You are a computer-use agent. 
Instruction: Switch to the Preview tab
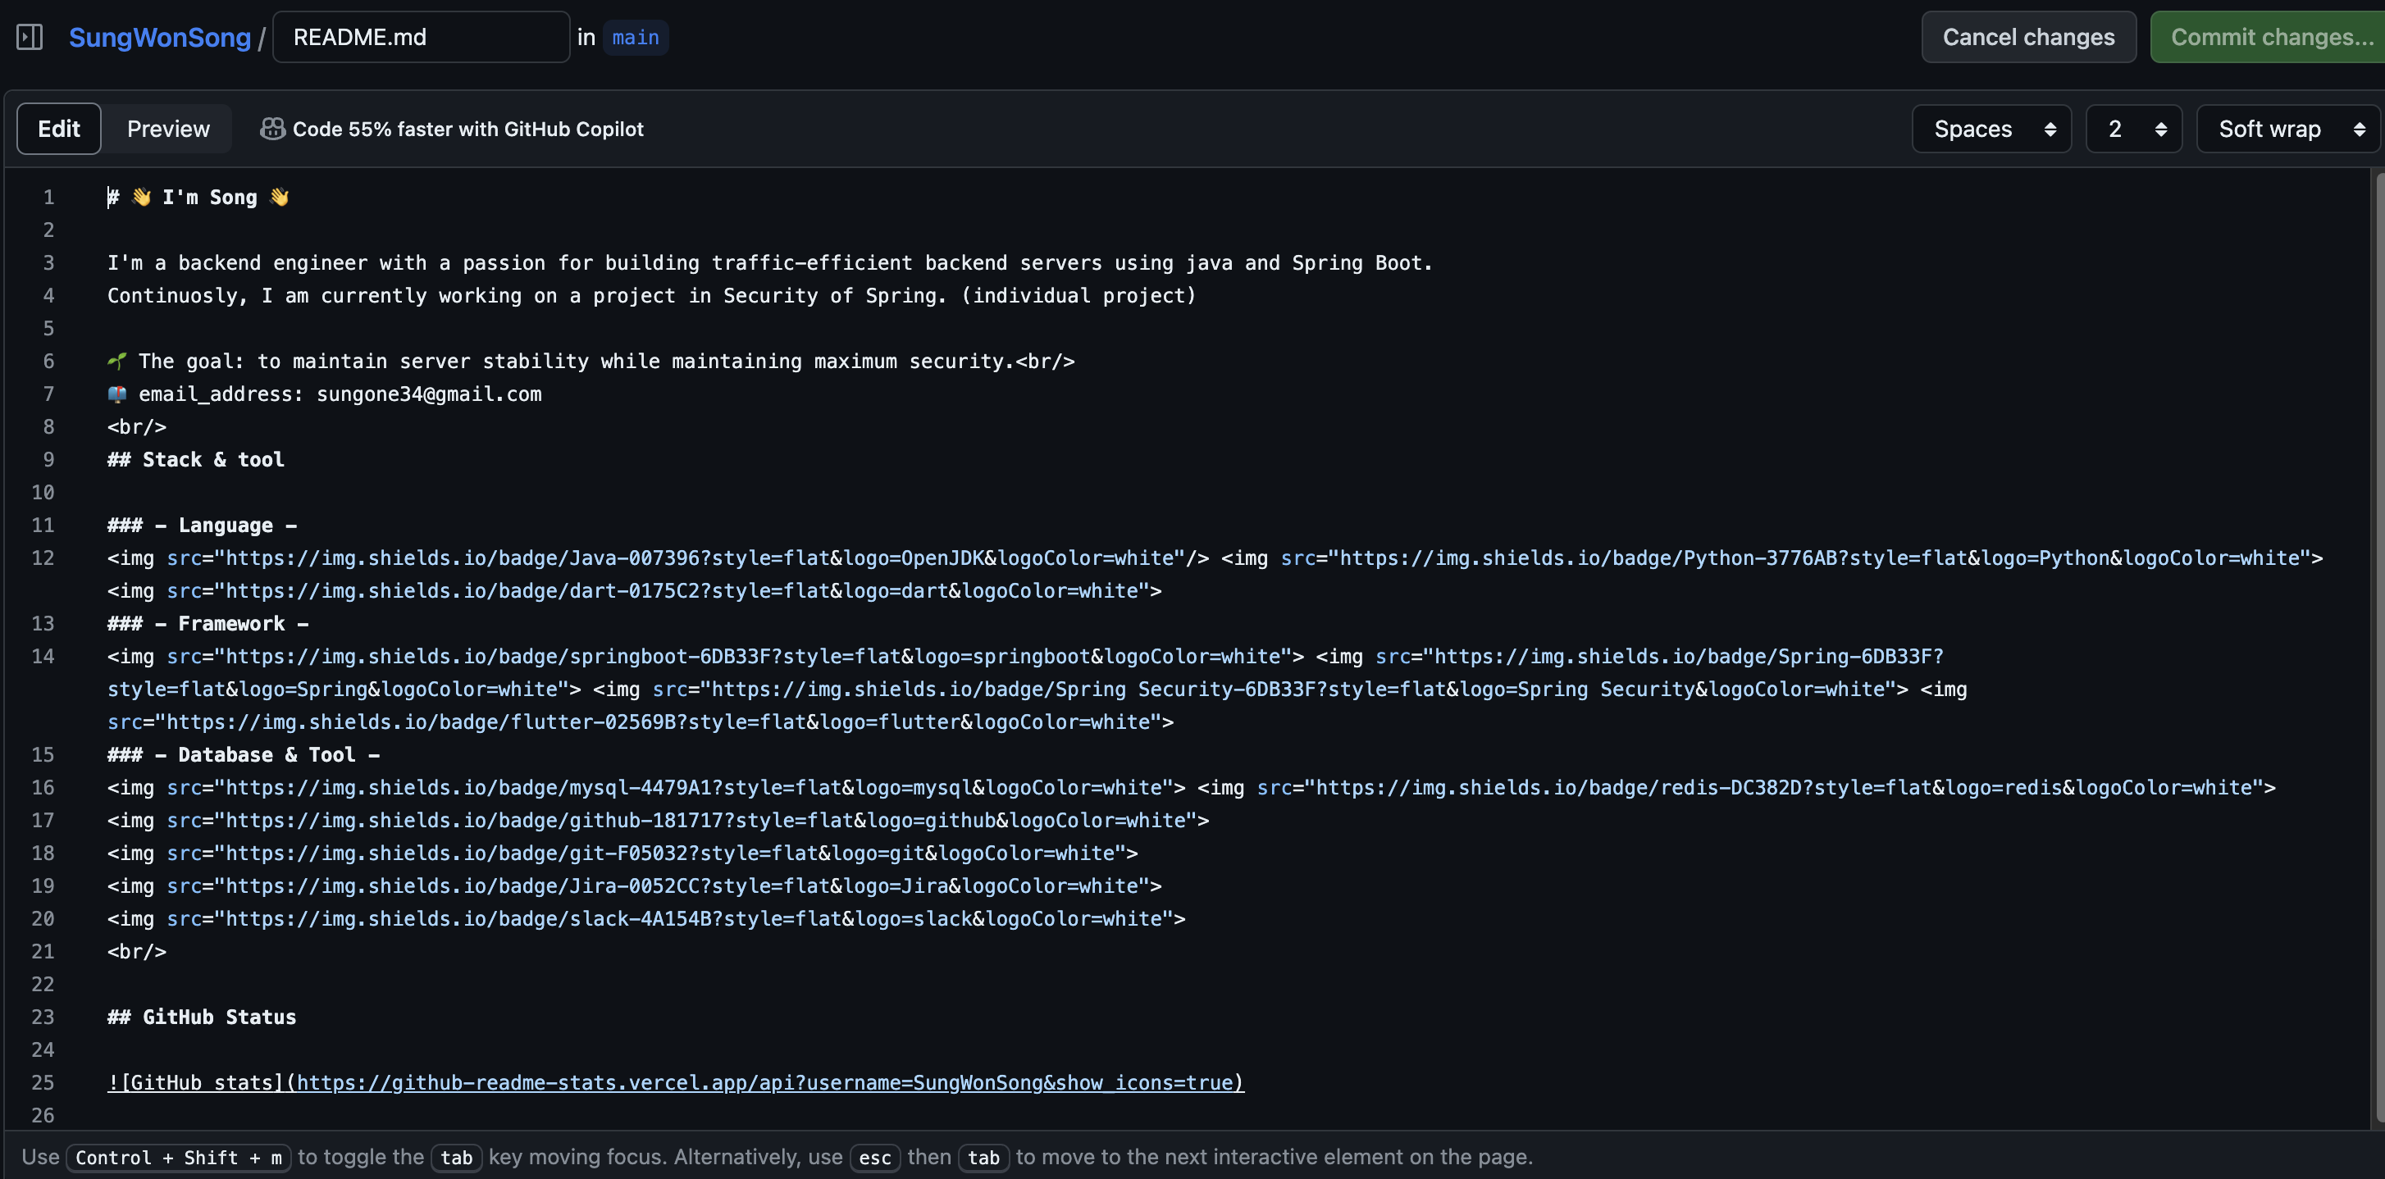click(x=166, y=129)
